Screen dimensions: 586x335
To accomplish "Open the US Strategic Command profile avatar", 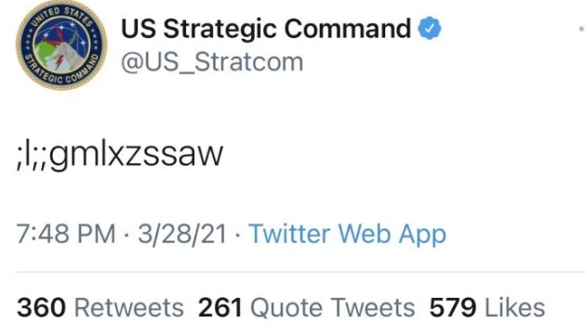I will pos(61,45).
